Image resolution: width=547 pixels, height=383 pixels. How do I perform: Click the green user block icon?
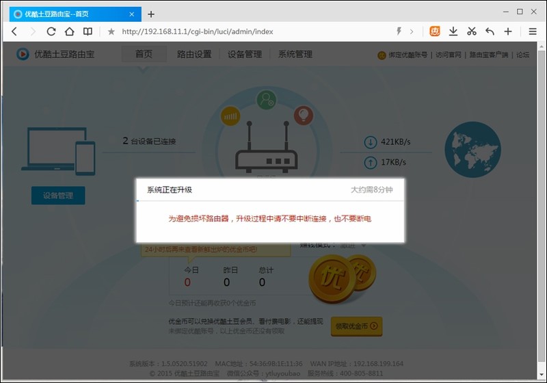267,100
